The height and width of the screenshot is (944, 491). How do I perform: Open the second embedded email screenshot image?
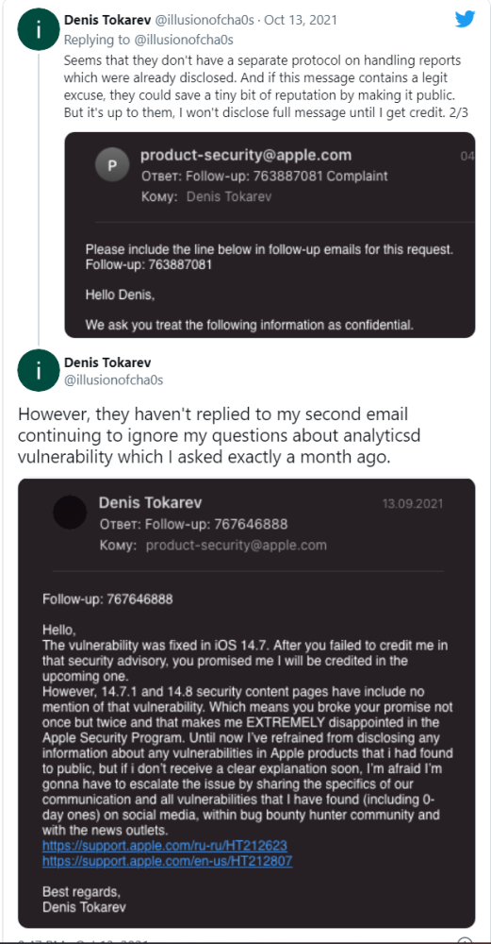(246, 703)
